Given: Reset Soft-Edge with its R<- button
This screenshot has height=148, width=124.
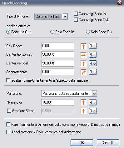Looking at the screenshot, I should [93, 46].
